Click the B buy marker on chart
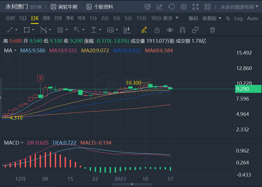This screenshot has width=262, height=187. point(40,78)
